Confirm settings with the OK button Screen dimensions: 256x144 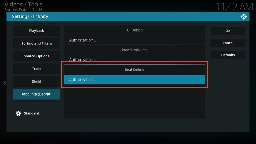tap(228, 31)
